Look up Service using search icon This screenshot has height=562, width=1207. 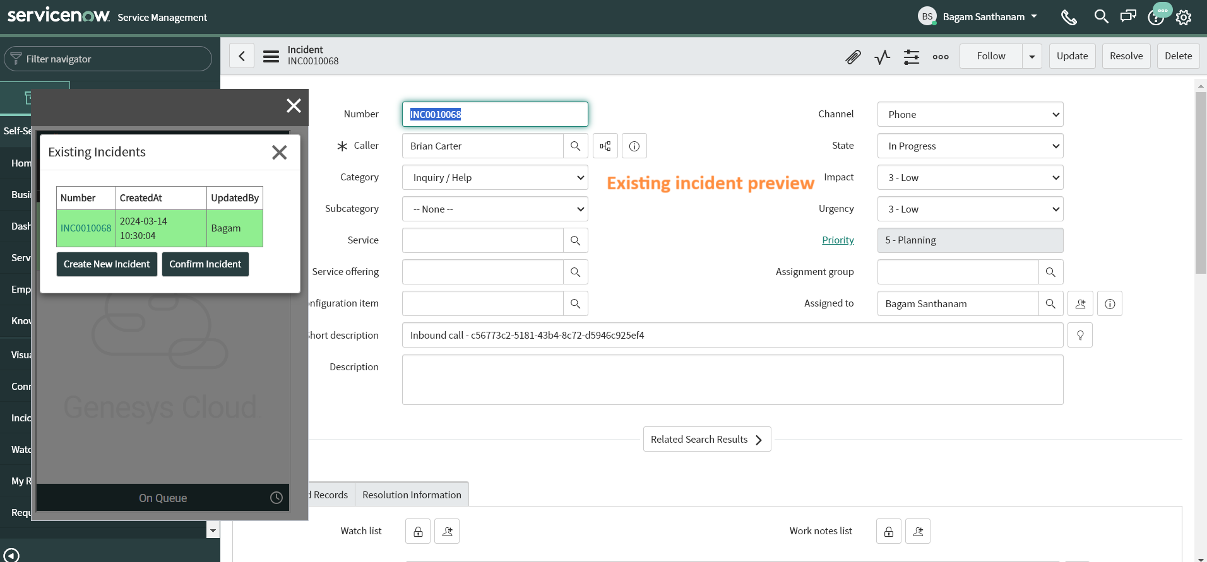(x=575, y=240)
